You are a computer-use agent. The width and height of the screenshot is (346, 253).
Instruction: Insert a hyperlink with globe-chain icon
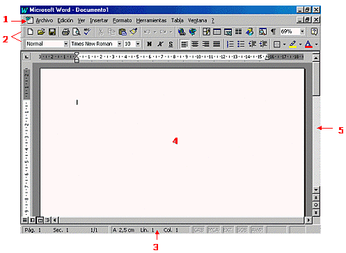pos(182,32)
